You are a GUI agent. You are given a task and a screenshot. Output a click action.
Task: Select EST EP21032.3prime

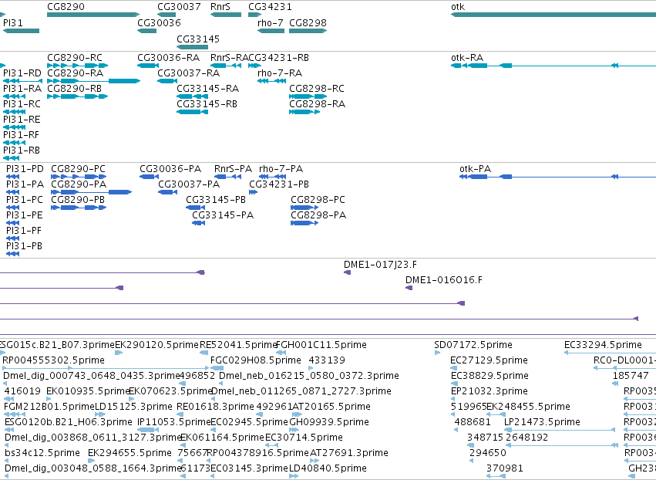(489, 391)
